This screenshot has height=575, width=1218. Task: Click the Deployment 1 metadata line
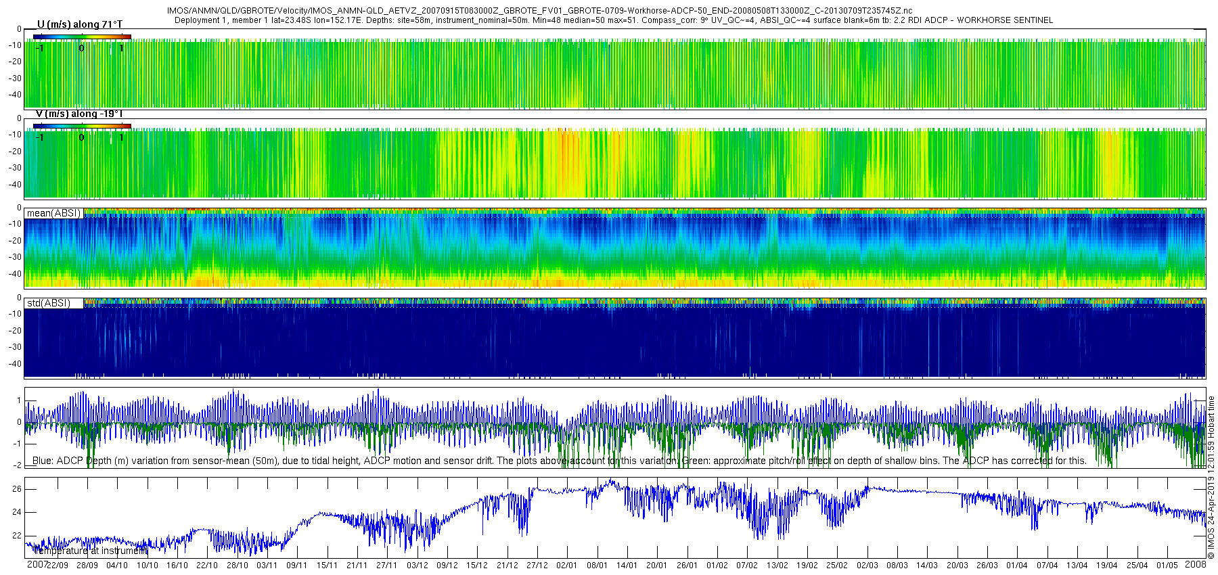coord(613,20)
